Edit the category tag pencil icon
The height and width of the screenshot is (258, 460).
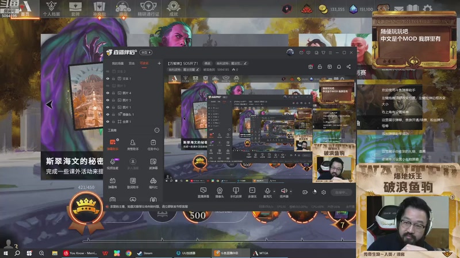pyautogui.click(x=246, y=63)
